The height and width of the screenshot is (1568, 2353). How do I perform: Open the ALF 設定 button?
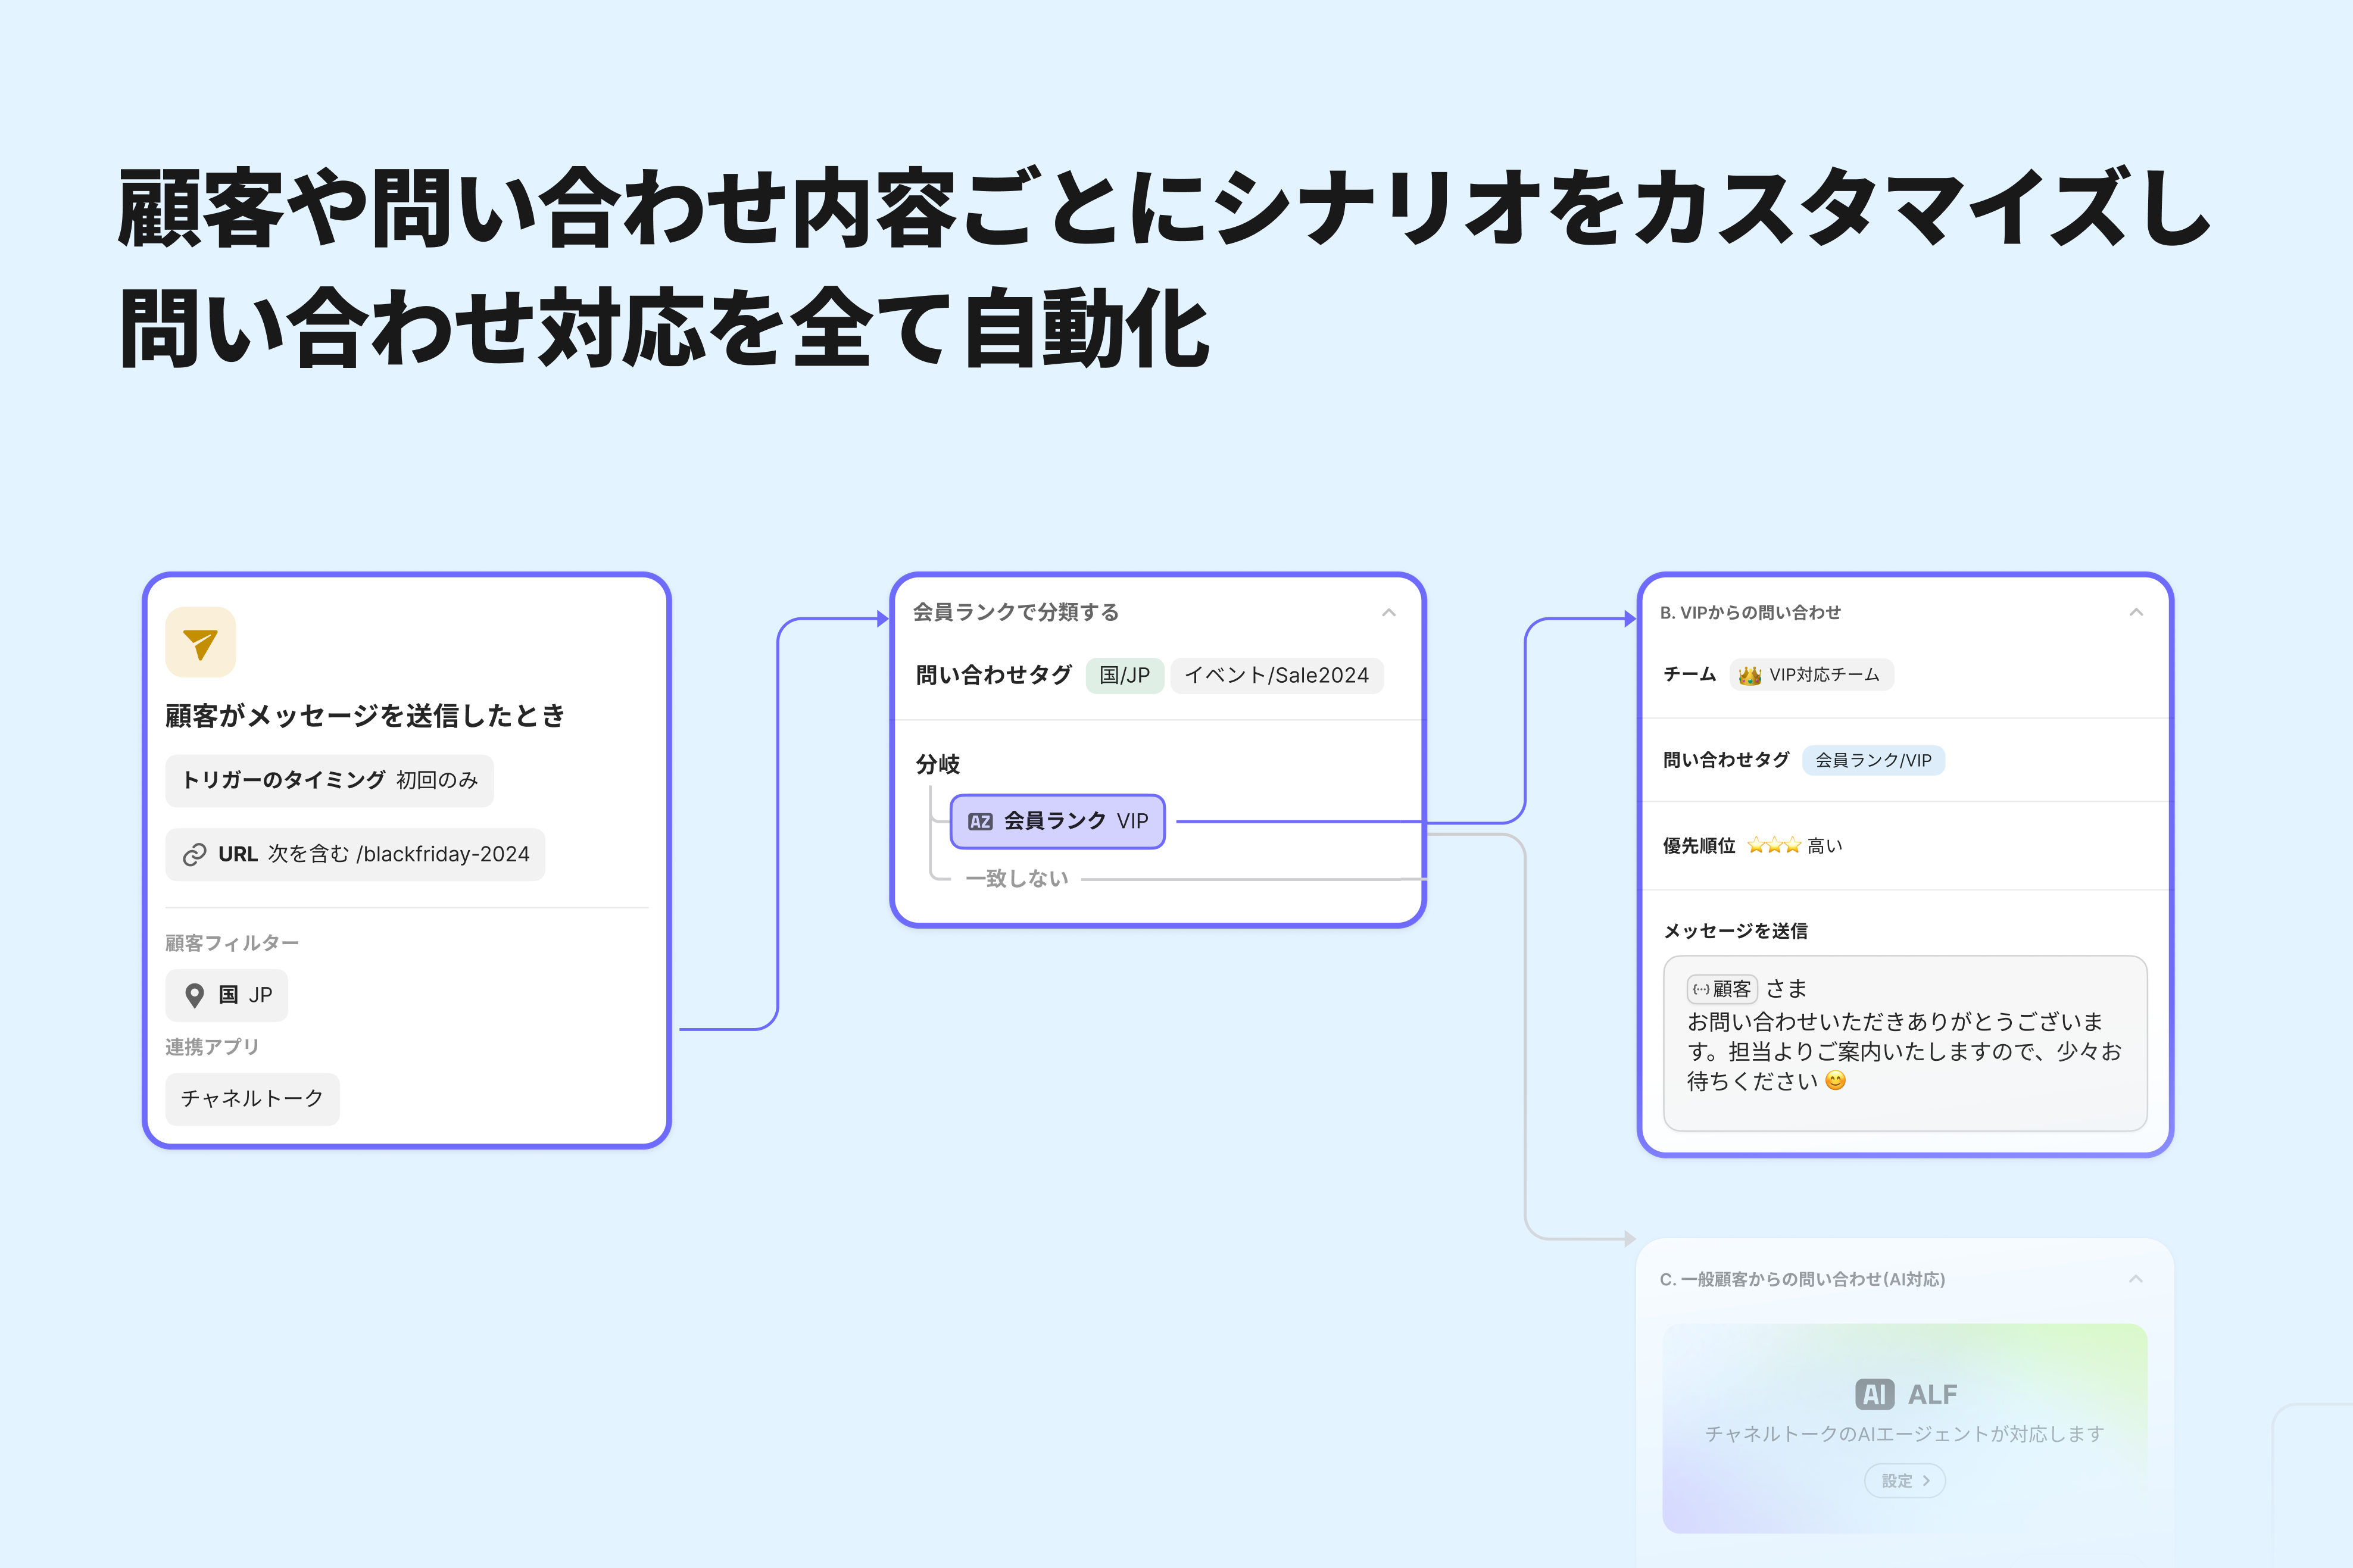coord(1904,1481)
